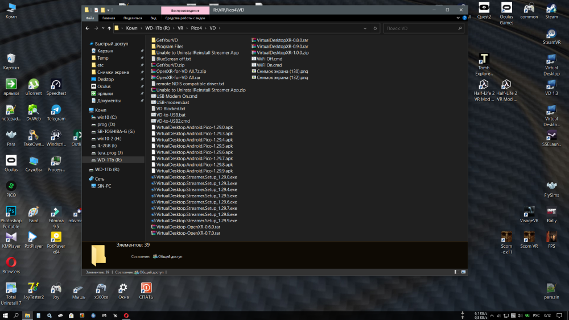Open the Главная ribbon tab
569x320 pixels.
click(x=109, y=18)
